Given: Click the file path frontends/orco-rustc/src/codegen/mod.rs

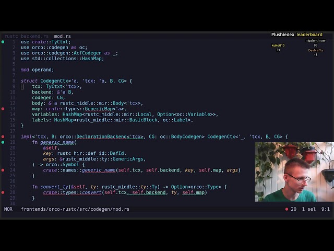Looking at the screenshot, I should 75,209.
